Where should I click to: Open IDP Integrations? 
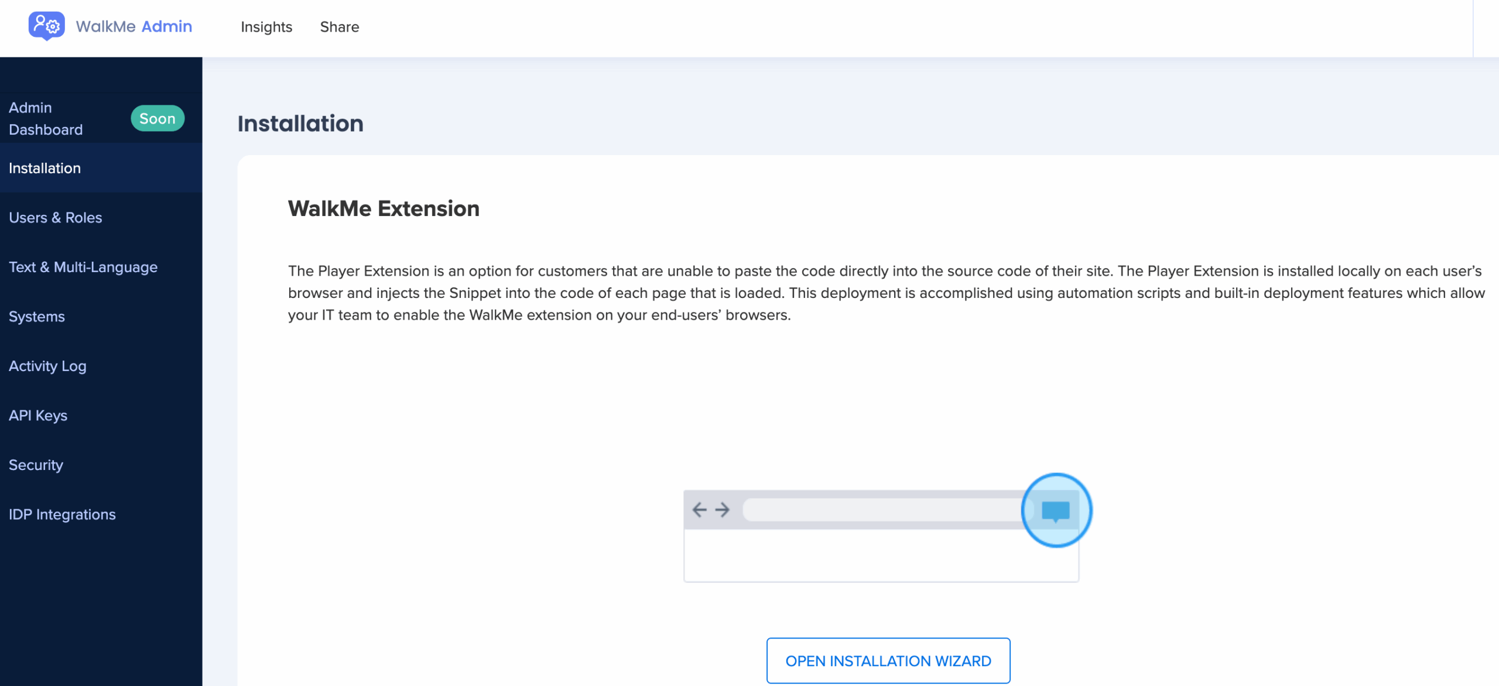click(62, 514)
